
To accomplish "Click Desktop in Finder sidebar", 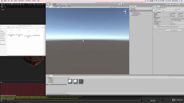I will (2, 37).
